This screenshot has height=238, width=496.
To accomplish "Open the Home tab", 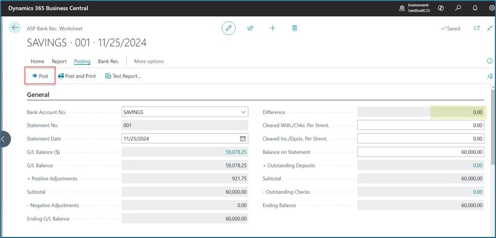I will pyautogui.click(x=37, y=61).
